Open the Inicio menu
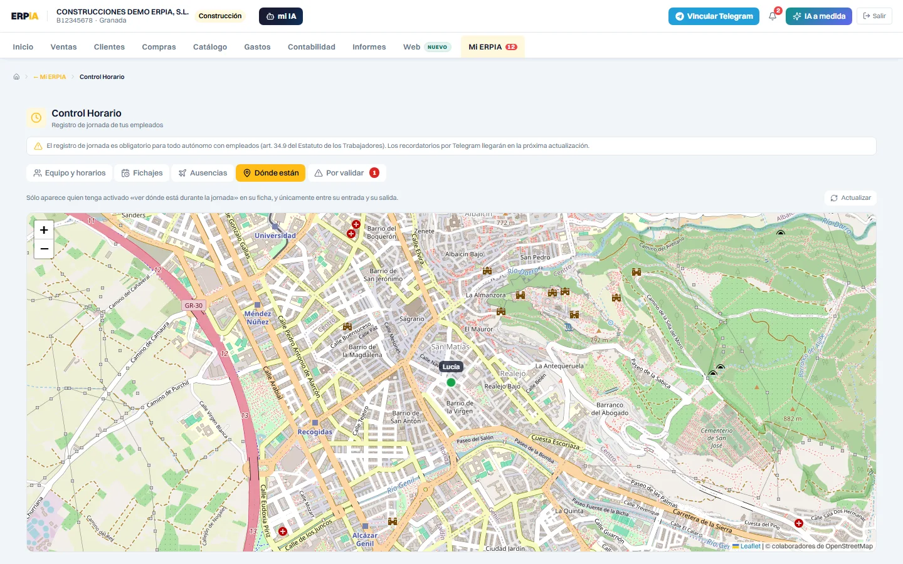 23,47
